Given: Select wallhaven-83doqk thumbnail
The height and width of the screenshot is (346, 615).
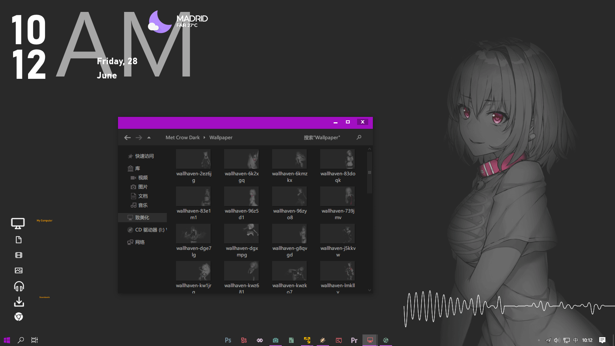Looking at the screenshot, I should [x=337, y=159].
